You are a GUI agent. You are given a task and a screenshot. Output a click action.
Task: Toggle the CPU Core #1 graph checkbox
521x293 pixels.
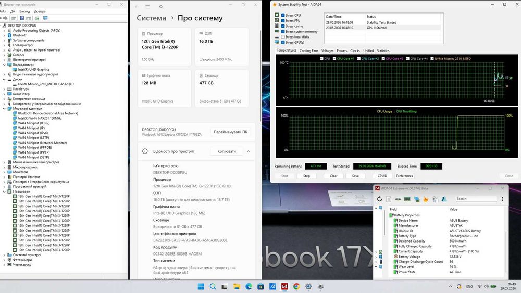[x=334, y=59]
